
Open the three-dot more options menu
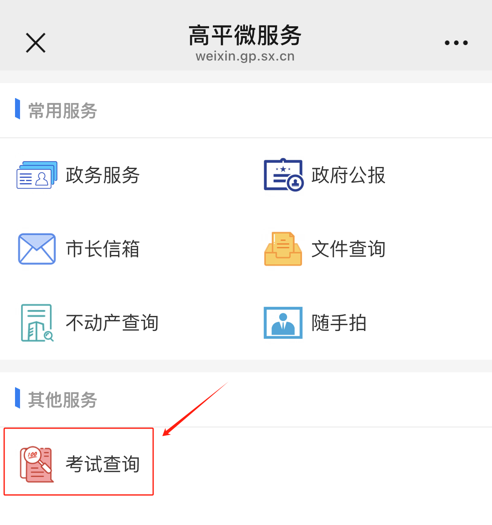[x=456, y=43]
